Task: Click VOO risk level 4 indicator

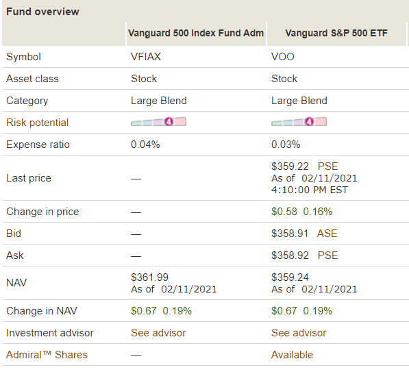Action: (309, 121)
